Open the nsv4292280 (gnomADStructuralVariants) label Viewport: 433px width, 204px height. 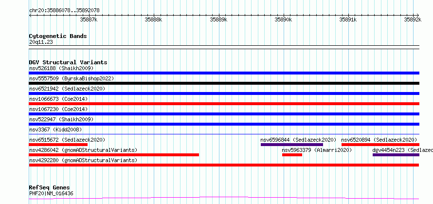pyautogui.click(x=83, y=160)
